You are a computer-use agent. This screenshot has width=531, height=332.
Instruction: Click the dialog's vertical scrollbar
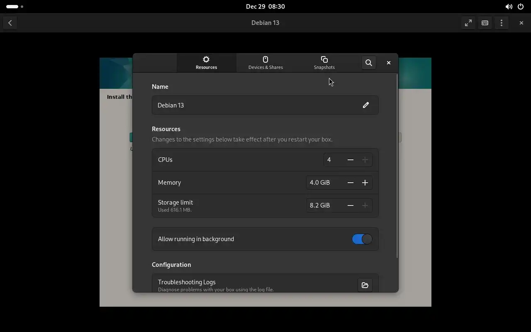(397, 166)
